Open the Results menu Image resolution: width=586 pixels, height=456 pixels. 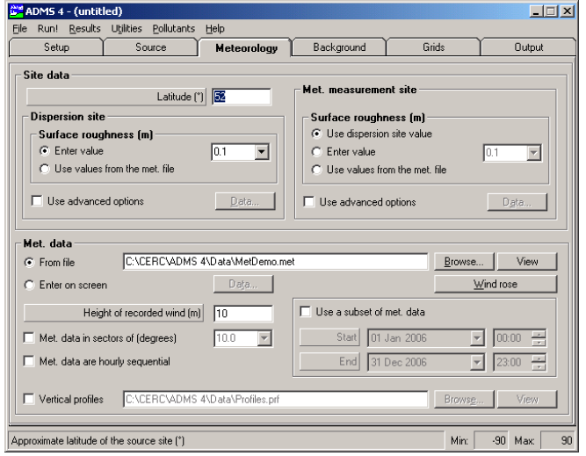point(84,29)
